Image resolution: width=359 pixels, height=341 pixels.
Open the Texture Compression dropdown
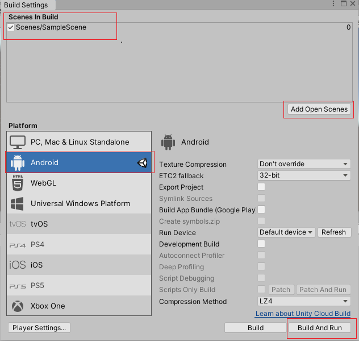[304, 164]
